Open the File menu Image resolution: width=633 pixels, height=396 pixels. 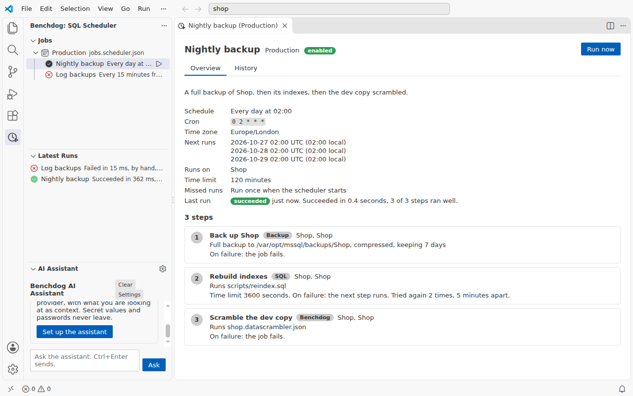[27, 9]
